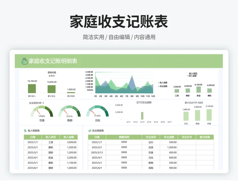
Task: Select the 工资 bar labeled 3,500.00
Action: 177,91
